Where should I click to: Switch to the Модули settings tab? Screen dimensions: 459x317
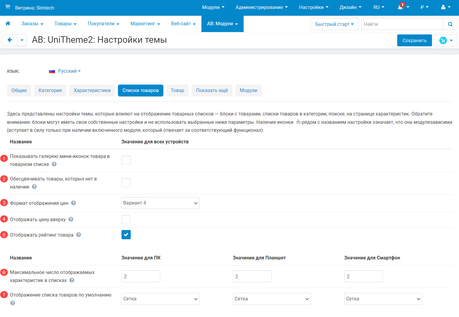click(x=248, y=91)
